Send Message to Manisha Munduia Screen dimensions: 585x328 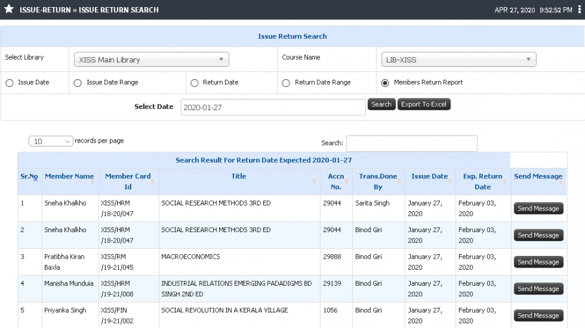(538, 289)
